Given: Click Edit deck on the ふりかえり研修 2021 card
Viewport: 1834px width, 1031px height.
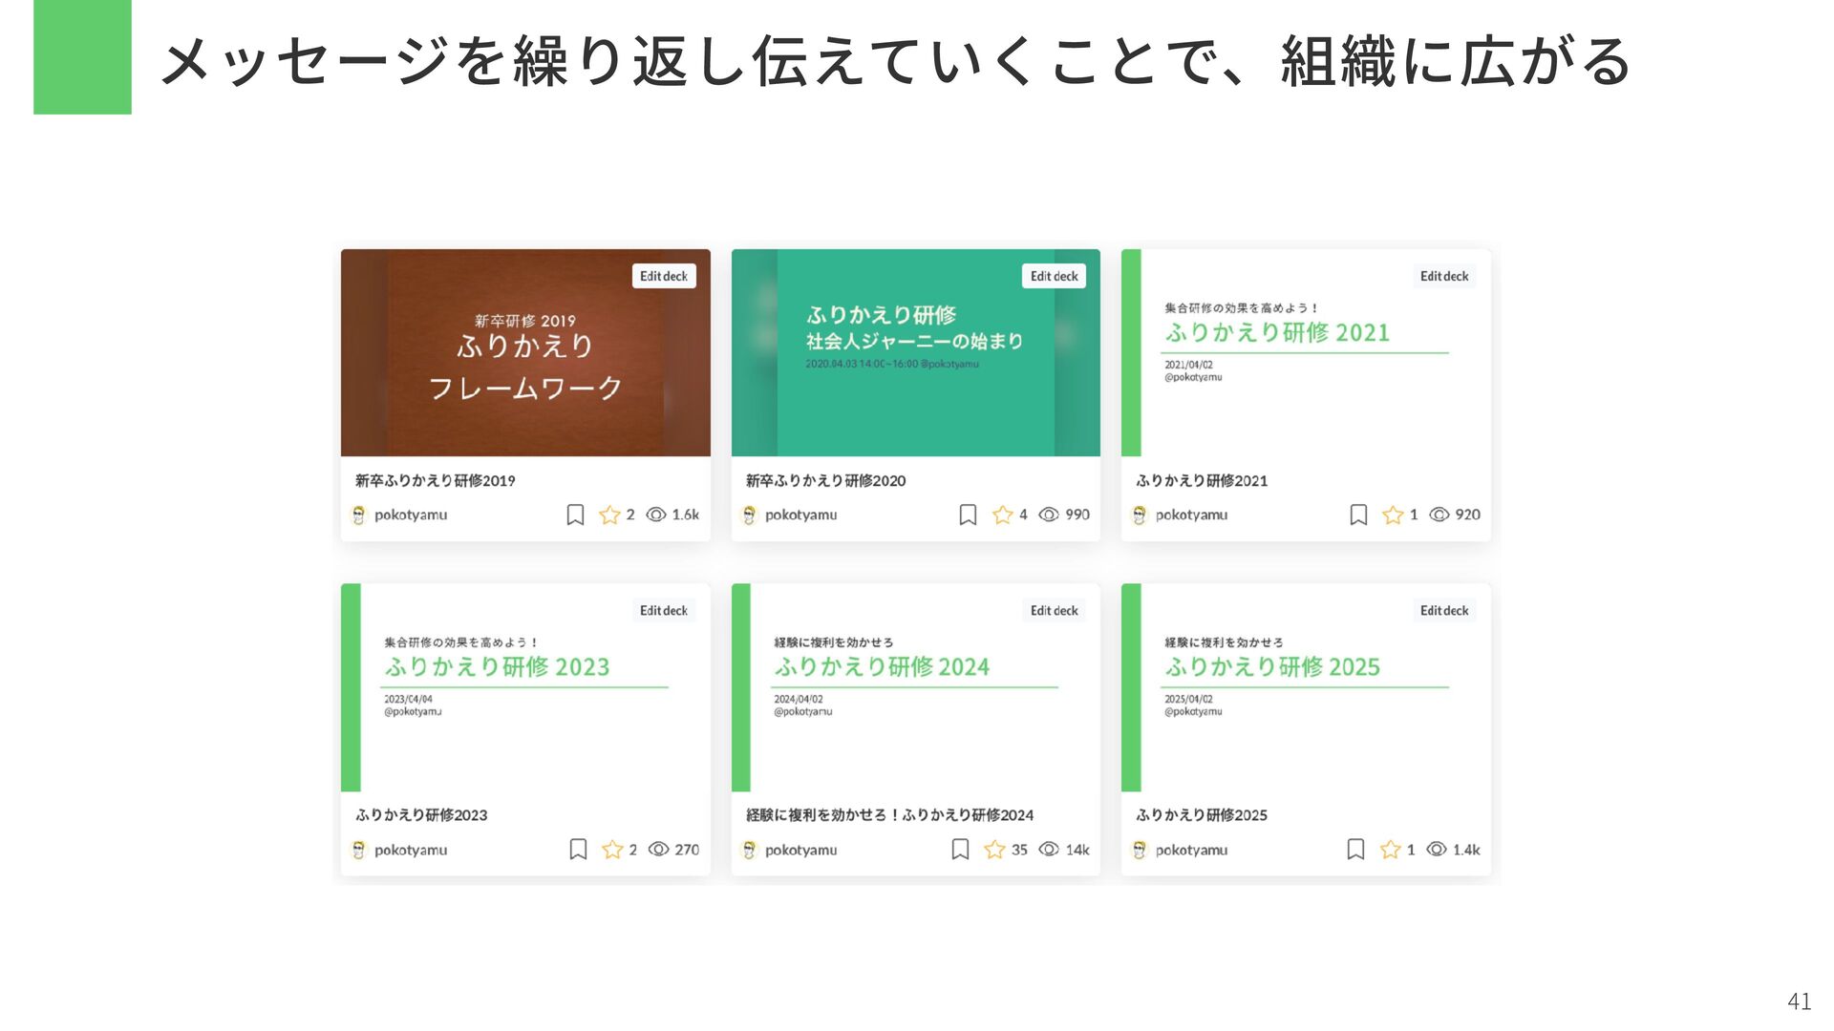Looking at the screenshot, I should pyautogui.click(x=1443, y=276).
